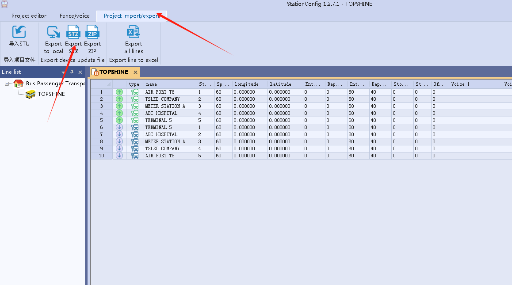The width and height of the screenshot is (512, 285).
Task: Click the Export to local icon
Action: click(x=53, y=32)
